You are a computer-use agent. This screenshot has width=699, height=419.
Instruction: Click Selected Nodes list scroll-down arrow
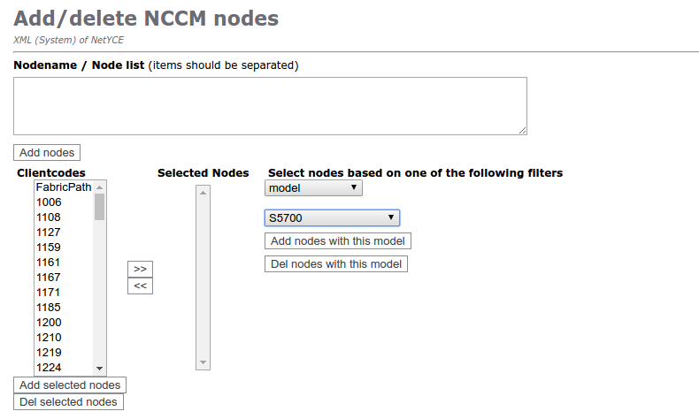(x=204, y=362)
